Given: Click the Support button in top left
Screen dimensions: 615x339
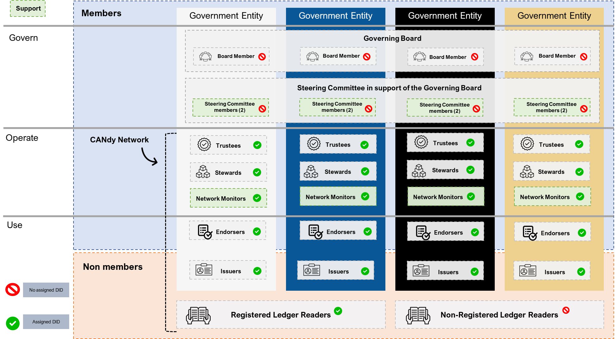Looking at the screenshot, I should coord(28,7).
